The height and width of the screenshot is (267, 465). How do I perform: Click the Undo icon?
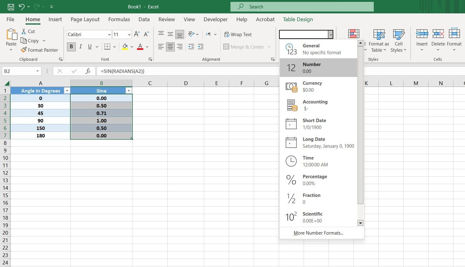pos(21,7)
